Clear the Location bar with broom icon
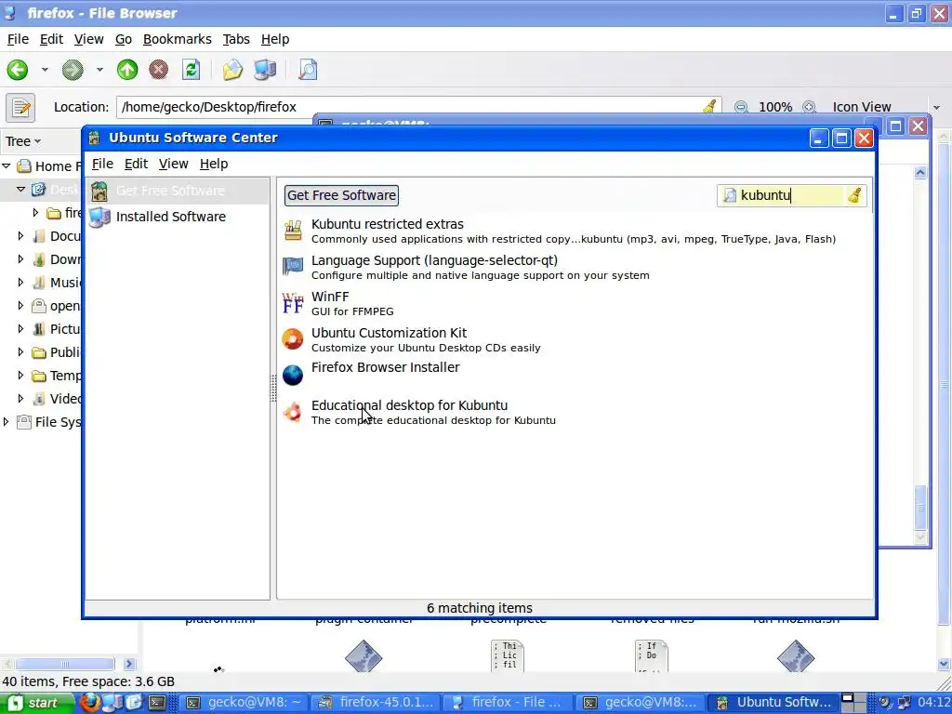Screen dimensions: 952x714 tap(709, 108)
